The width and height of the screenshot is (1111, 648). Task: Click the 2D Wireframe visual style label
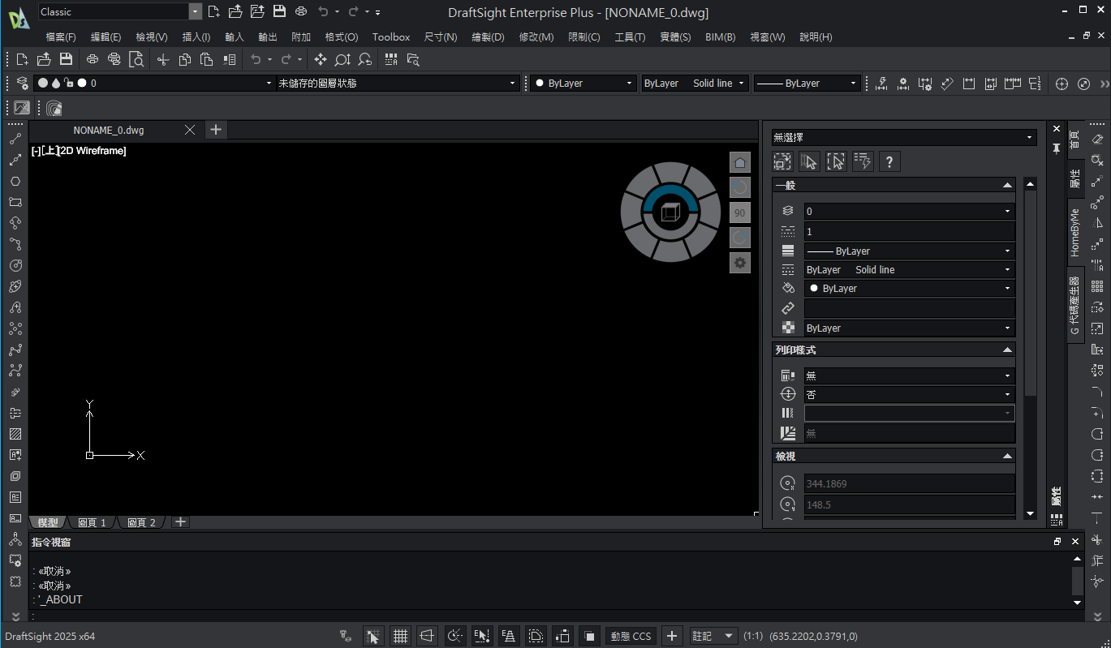[x=93, y=151]
